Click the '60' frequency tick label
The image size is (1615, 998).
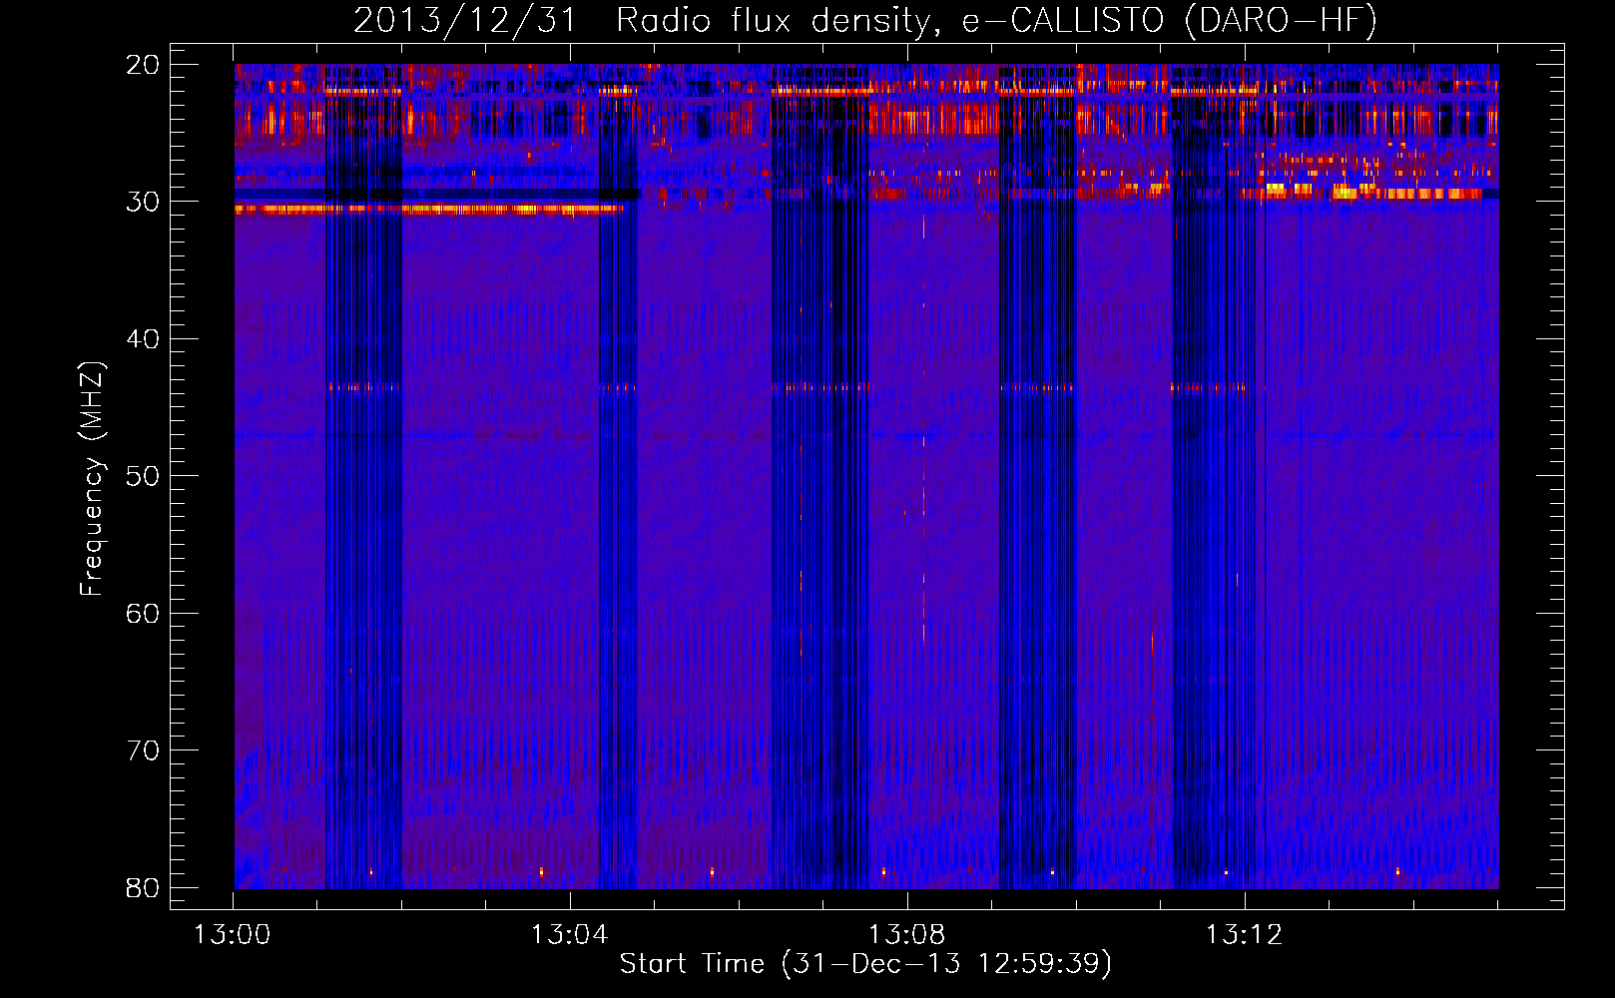pyautogui.click(x=144, y=613)
